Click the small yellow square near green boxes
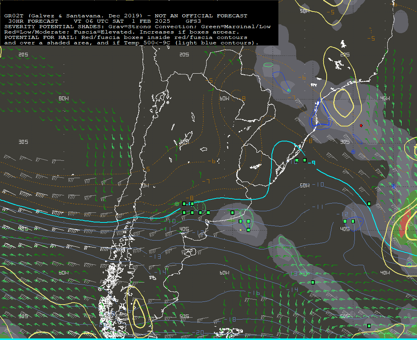This screenshot has height=340, width=417. click(241, 230)
